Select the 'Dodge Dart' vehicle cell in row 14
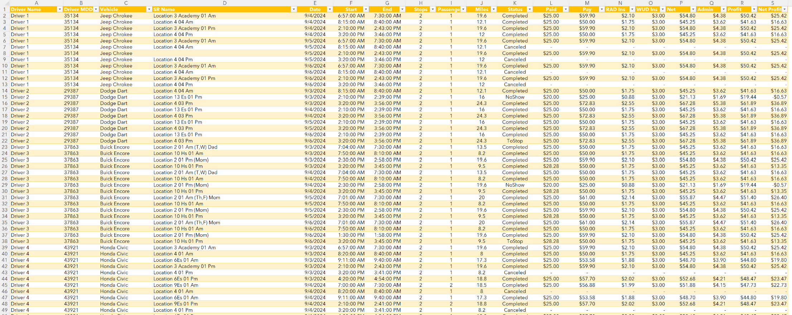Image resolution: width=792 pixels, height=315 pixels. point(126,91)
